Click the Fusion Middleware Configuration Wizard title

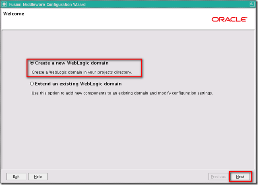[47, 4]
